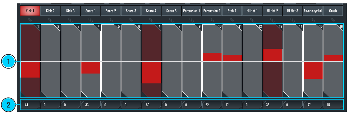Set value in slider column 11
Screen dimensions: 349x114
(232, 61)
